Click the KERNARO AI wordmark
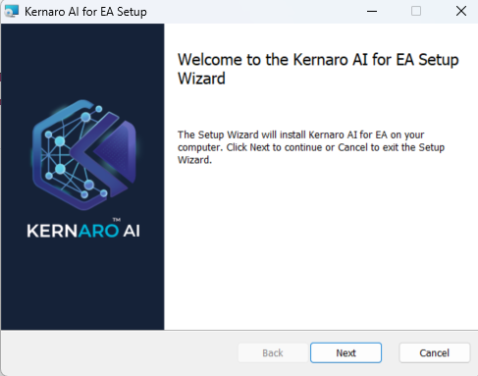The height and width of the screenshot is (376, 478). click(83, 229)
